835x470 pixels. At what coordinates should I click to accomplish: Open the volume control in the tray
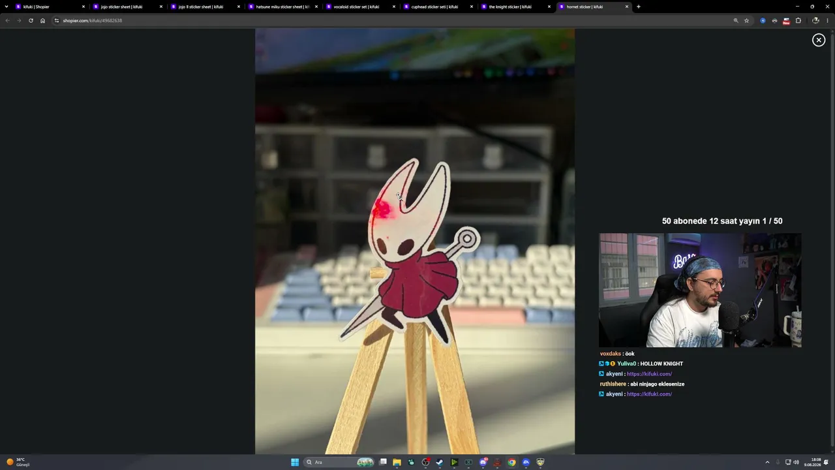(797, 462)
